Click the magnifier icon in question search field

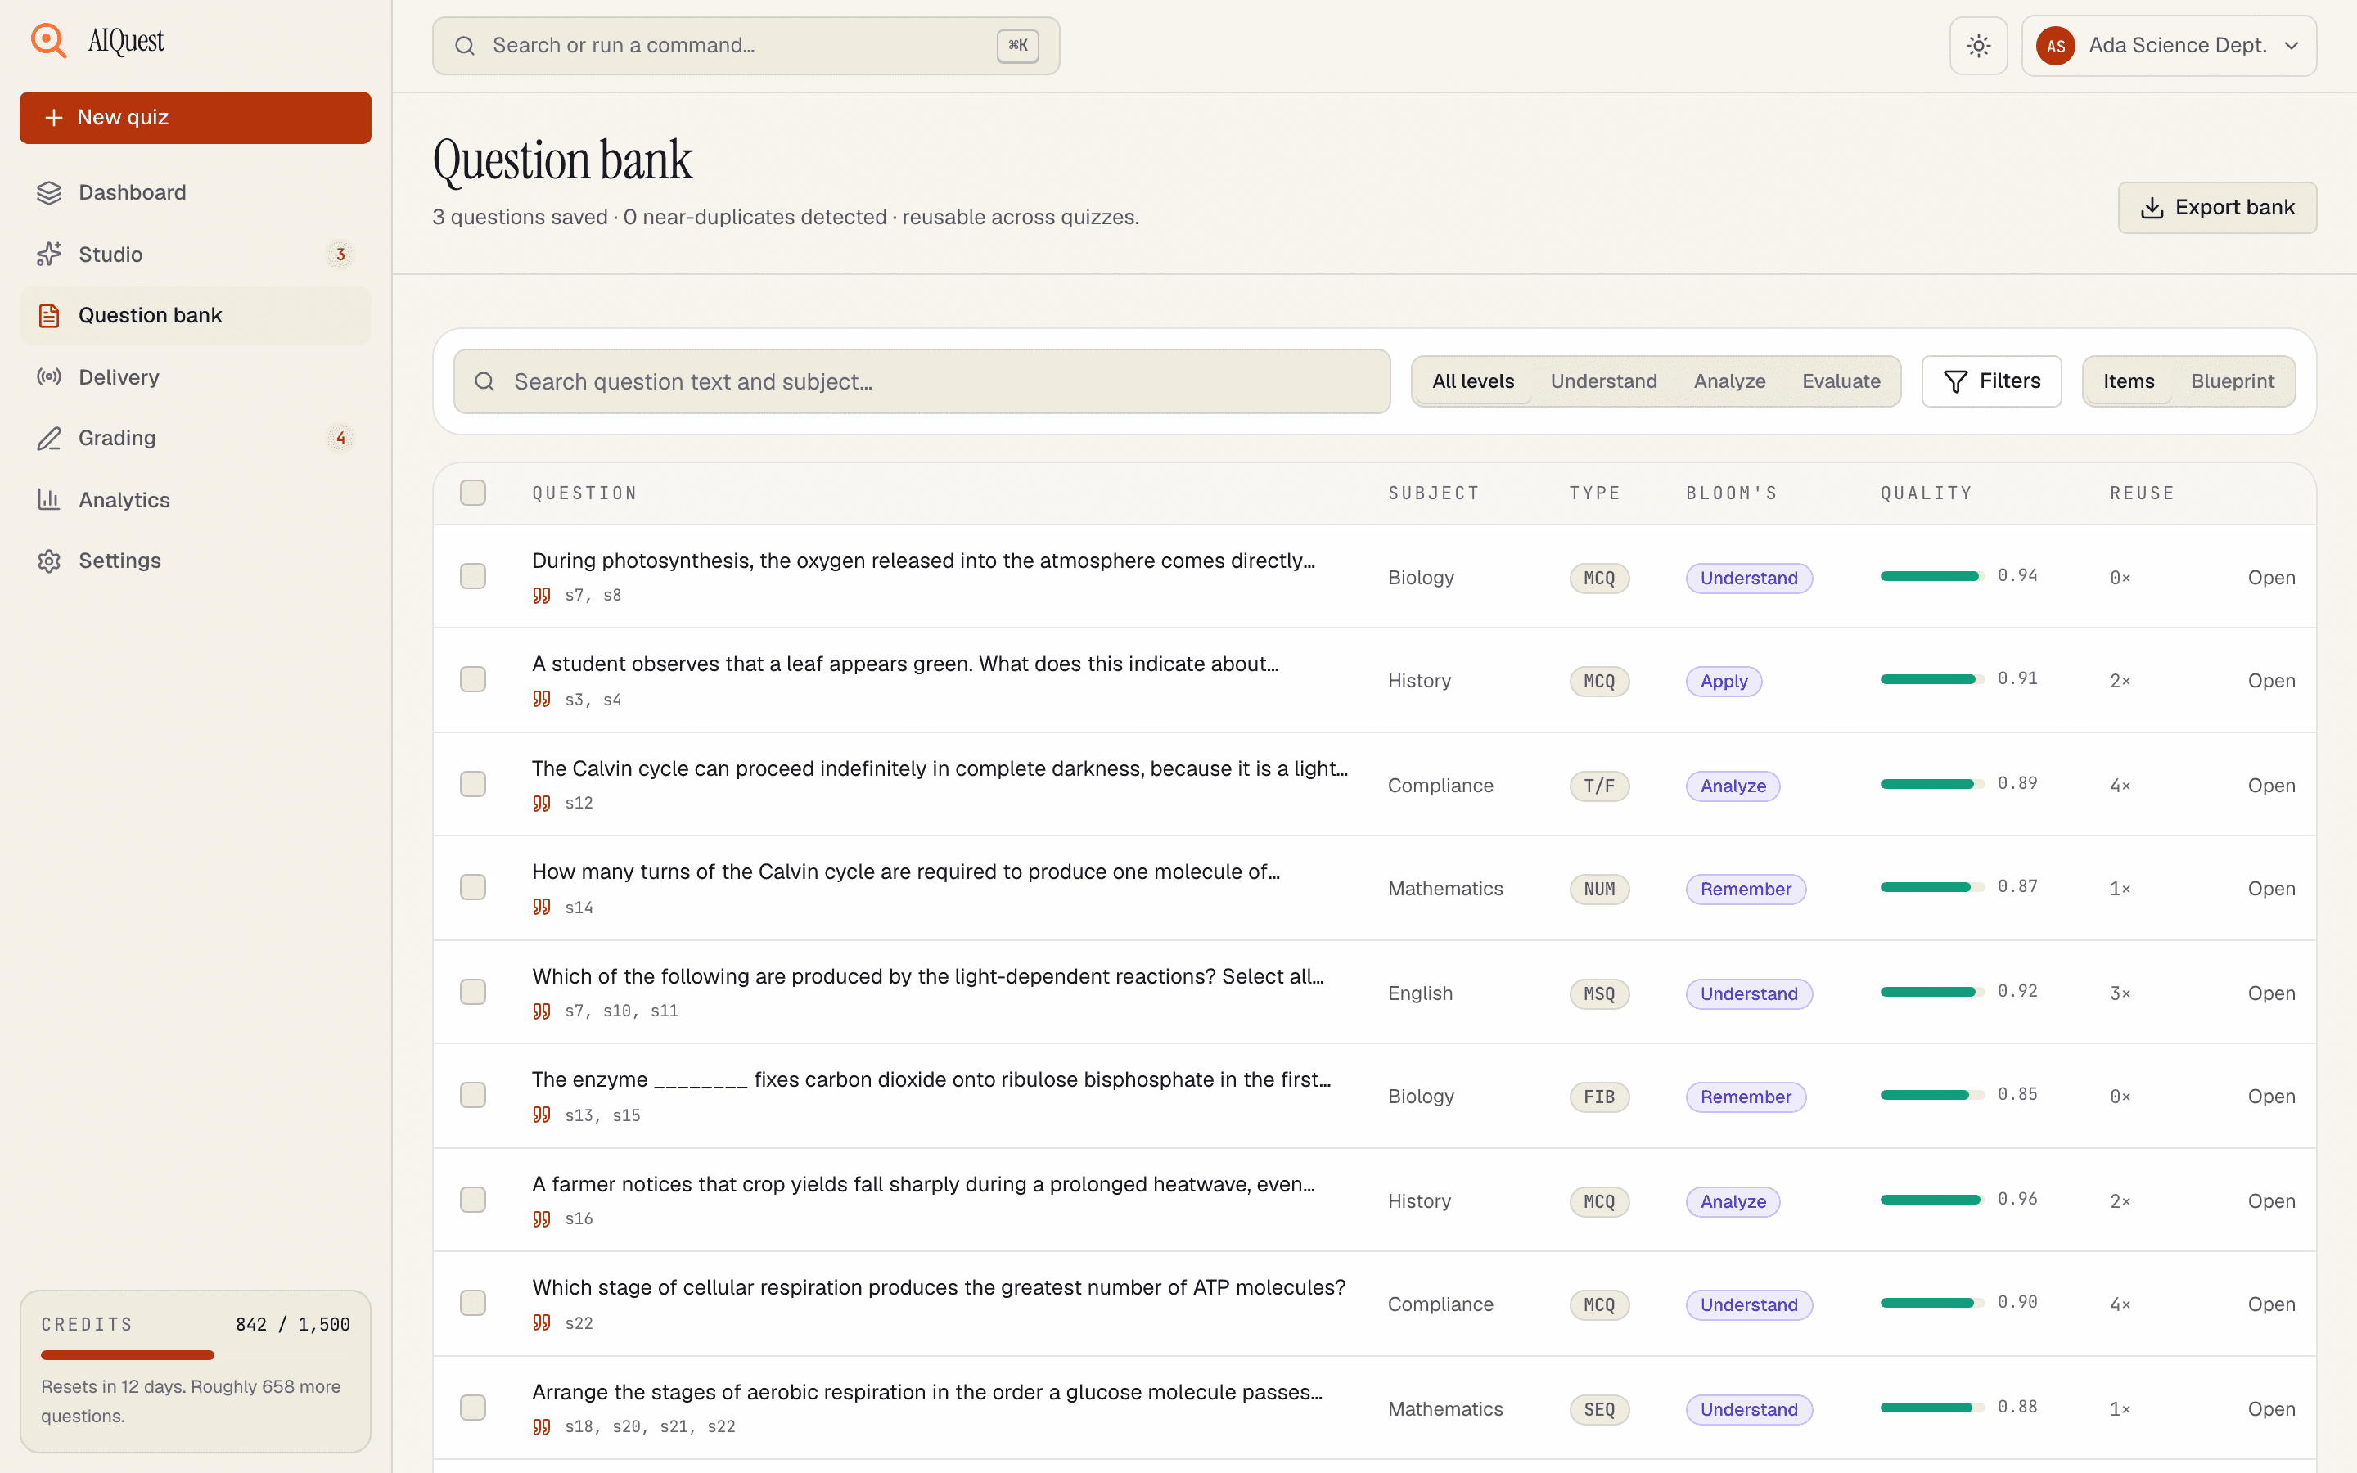(485, 382)
